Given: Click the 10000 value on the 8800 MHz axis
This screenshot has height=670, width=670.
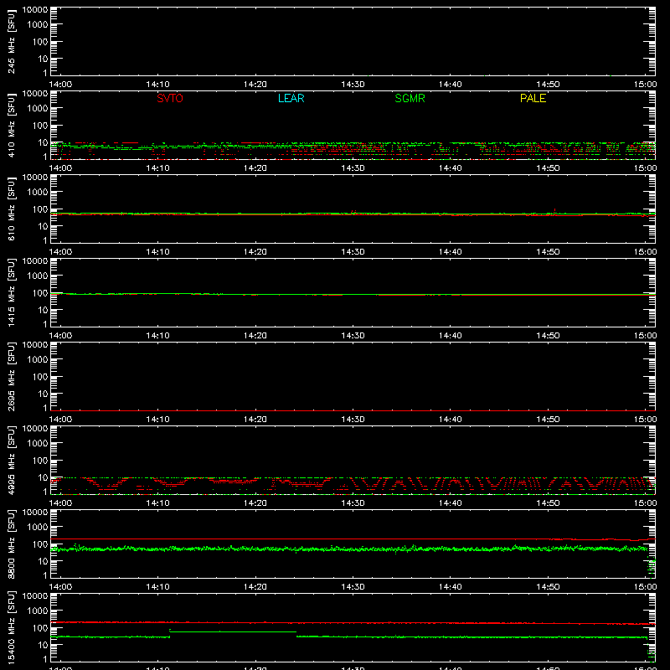Looking at the screenshot, I should pos(35,513).
